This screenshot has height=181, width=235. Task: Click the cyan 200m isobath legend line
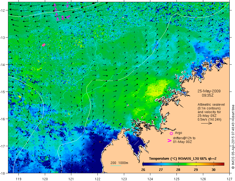[116, 166]
